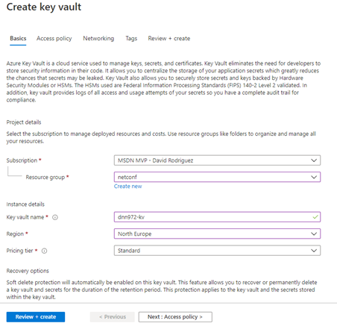The height and width of the screenshot is (329, 337).
Task: Click Resource group dropdown chevron arrow
Action: (314, 177)
